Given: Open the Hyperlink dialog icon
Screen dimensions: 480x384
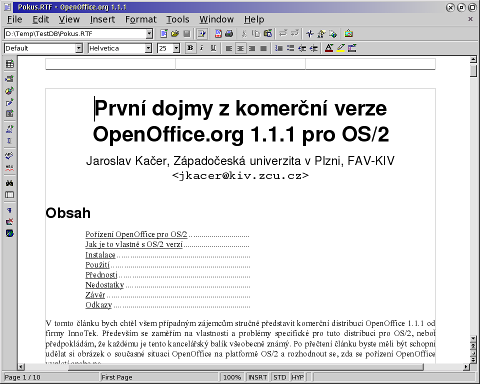Looking at the screenshot, I should pyautogui.click(x=333, y=33).
